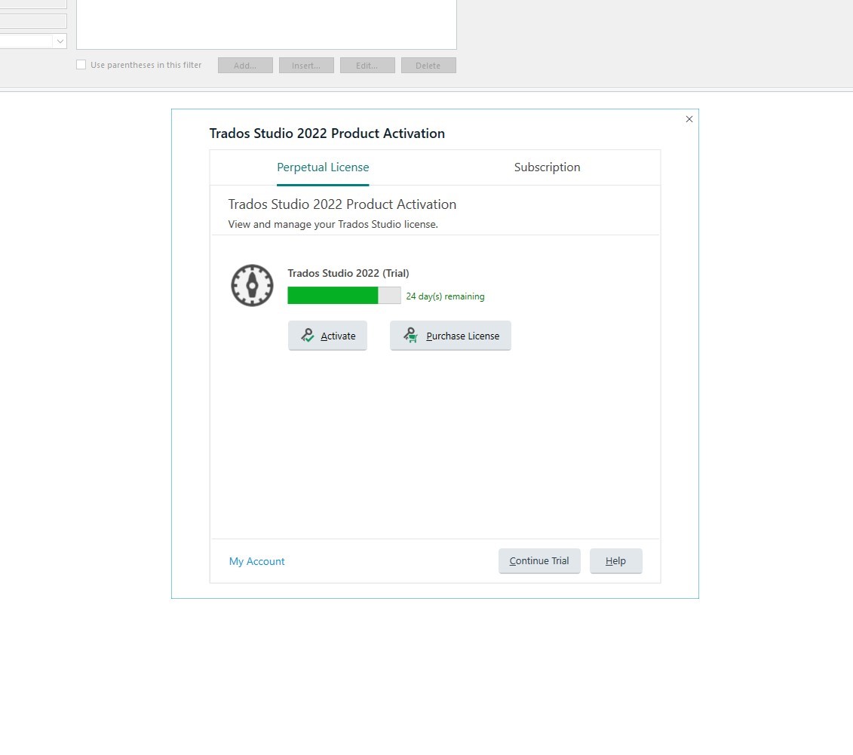Switch to the Subscription tab
Image resolution: width=853 pixels, height=755 pixels.
[x=547, y=167]
